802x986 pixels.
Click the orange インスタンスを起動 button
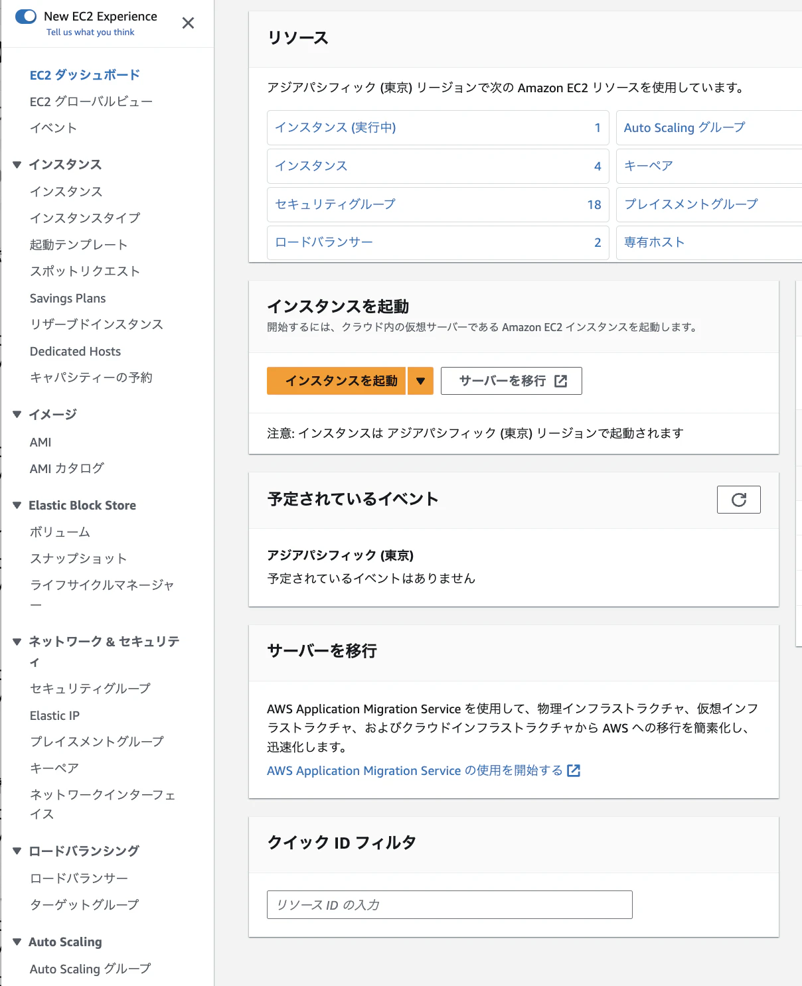click(x=336, y=381)
